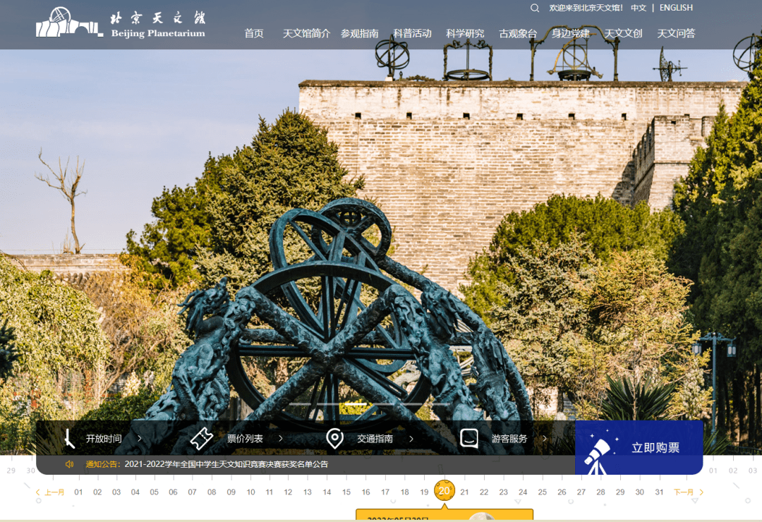Select date 08 on the calendar strip
Image resolution: width=762 pixels, height=522 pixels.
point(212,492)
